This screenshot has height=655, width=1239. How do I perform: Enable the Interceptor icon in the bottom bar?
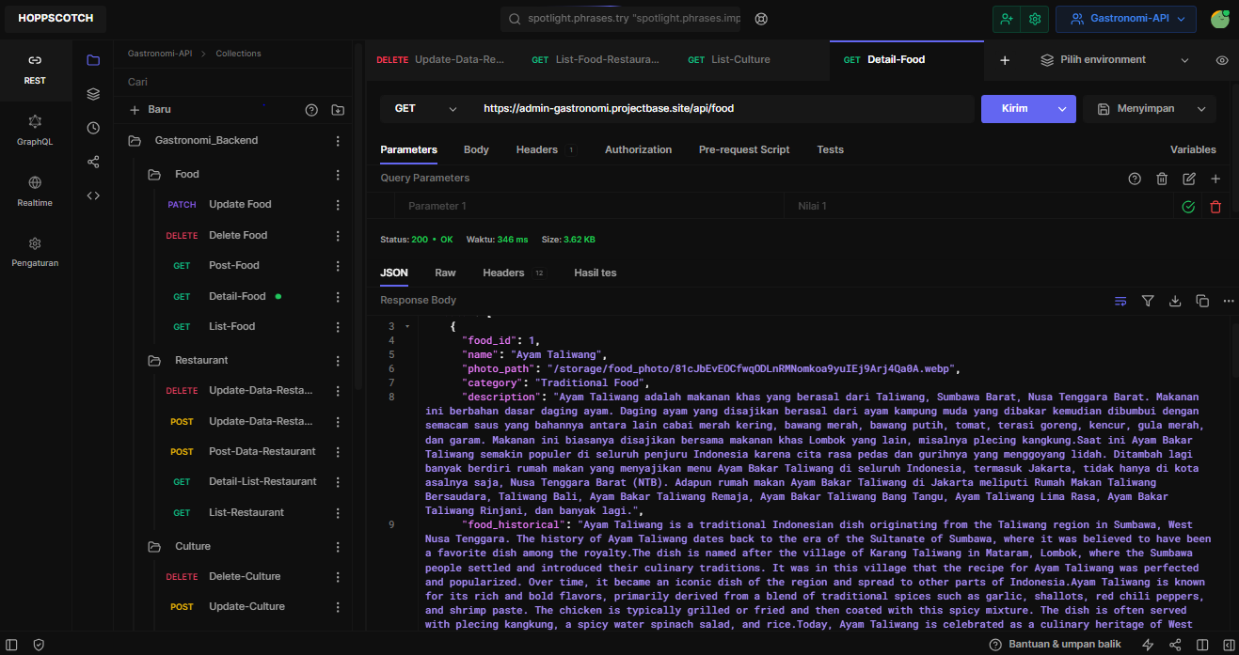[x=39, y=645]
